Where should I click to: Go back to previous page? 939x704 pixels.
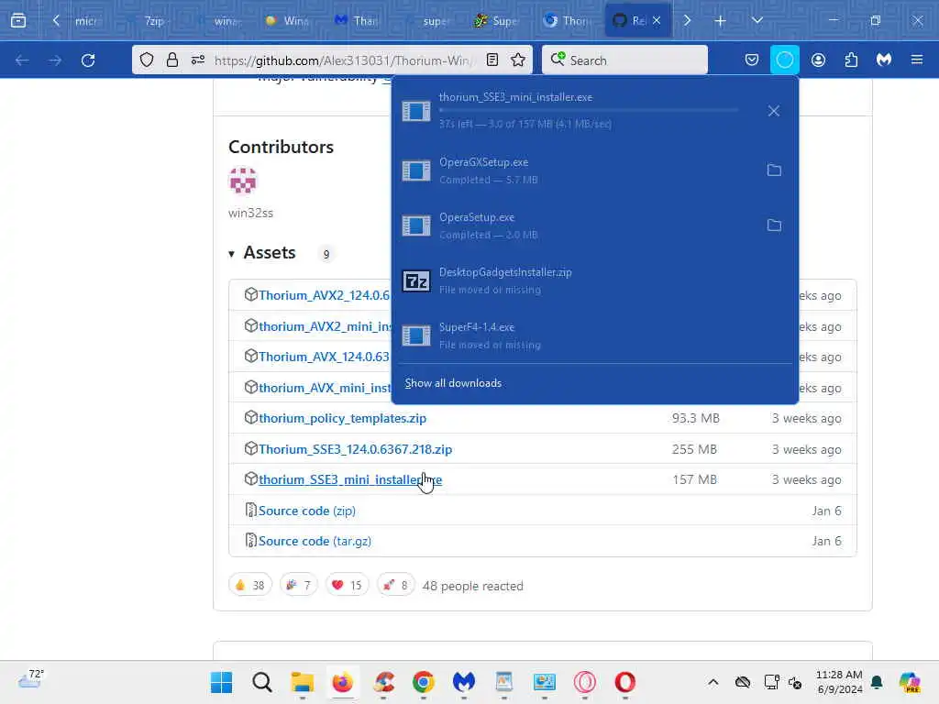click(22, 60)
